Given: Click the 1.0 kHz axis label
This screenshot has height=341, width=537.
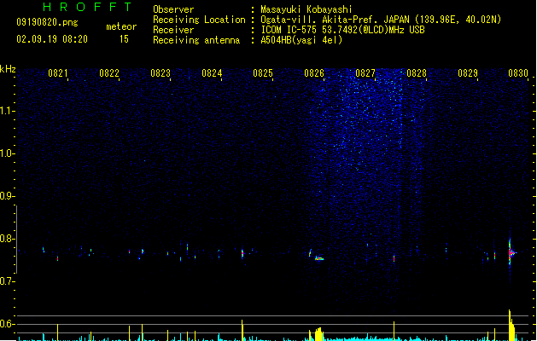Looking at the screenshot, I should [7, 153].
